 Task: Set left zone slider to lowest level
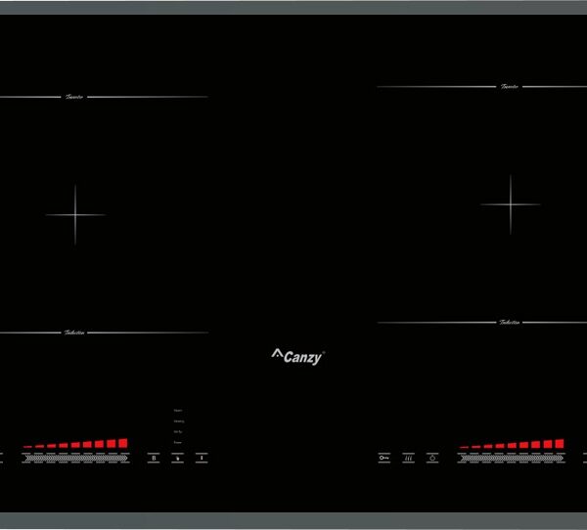[x=27, y=458]
